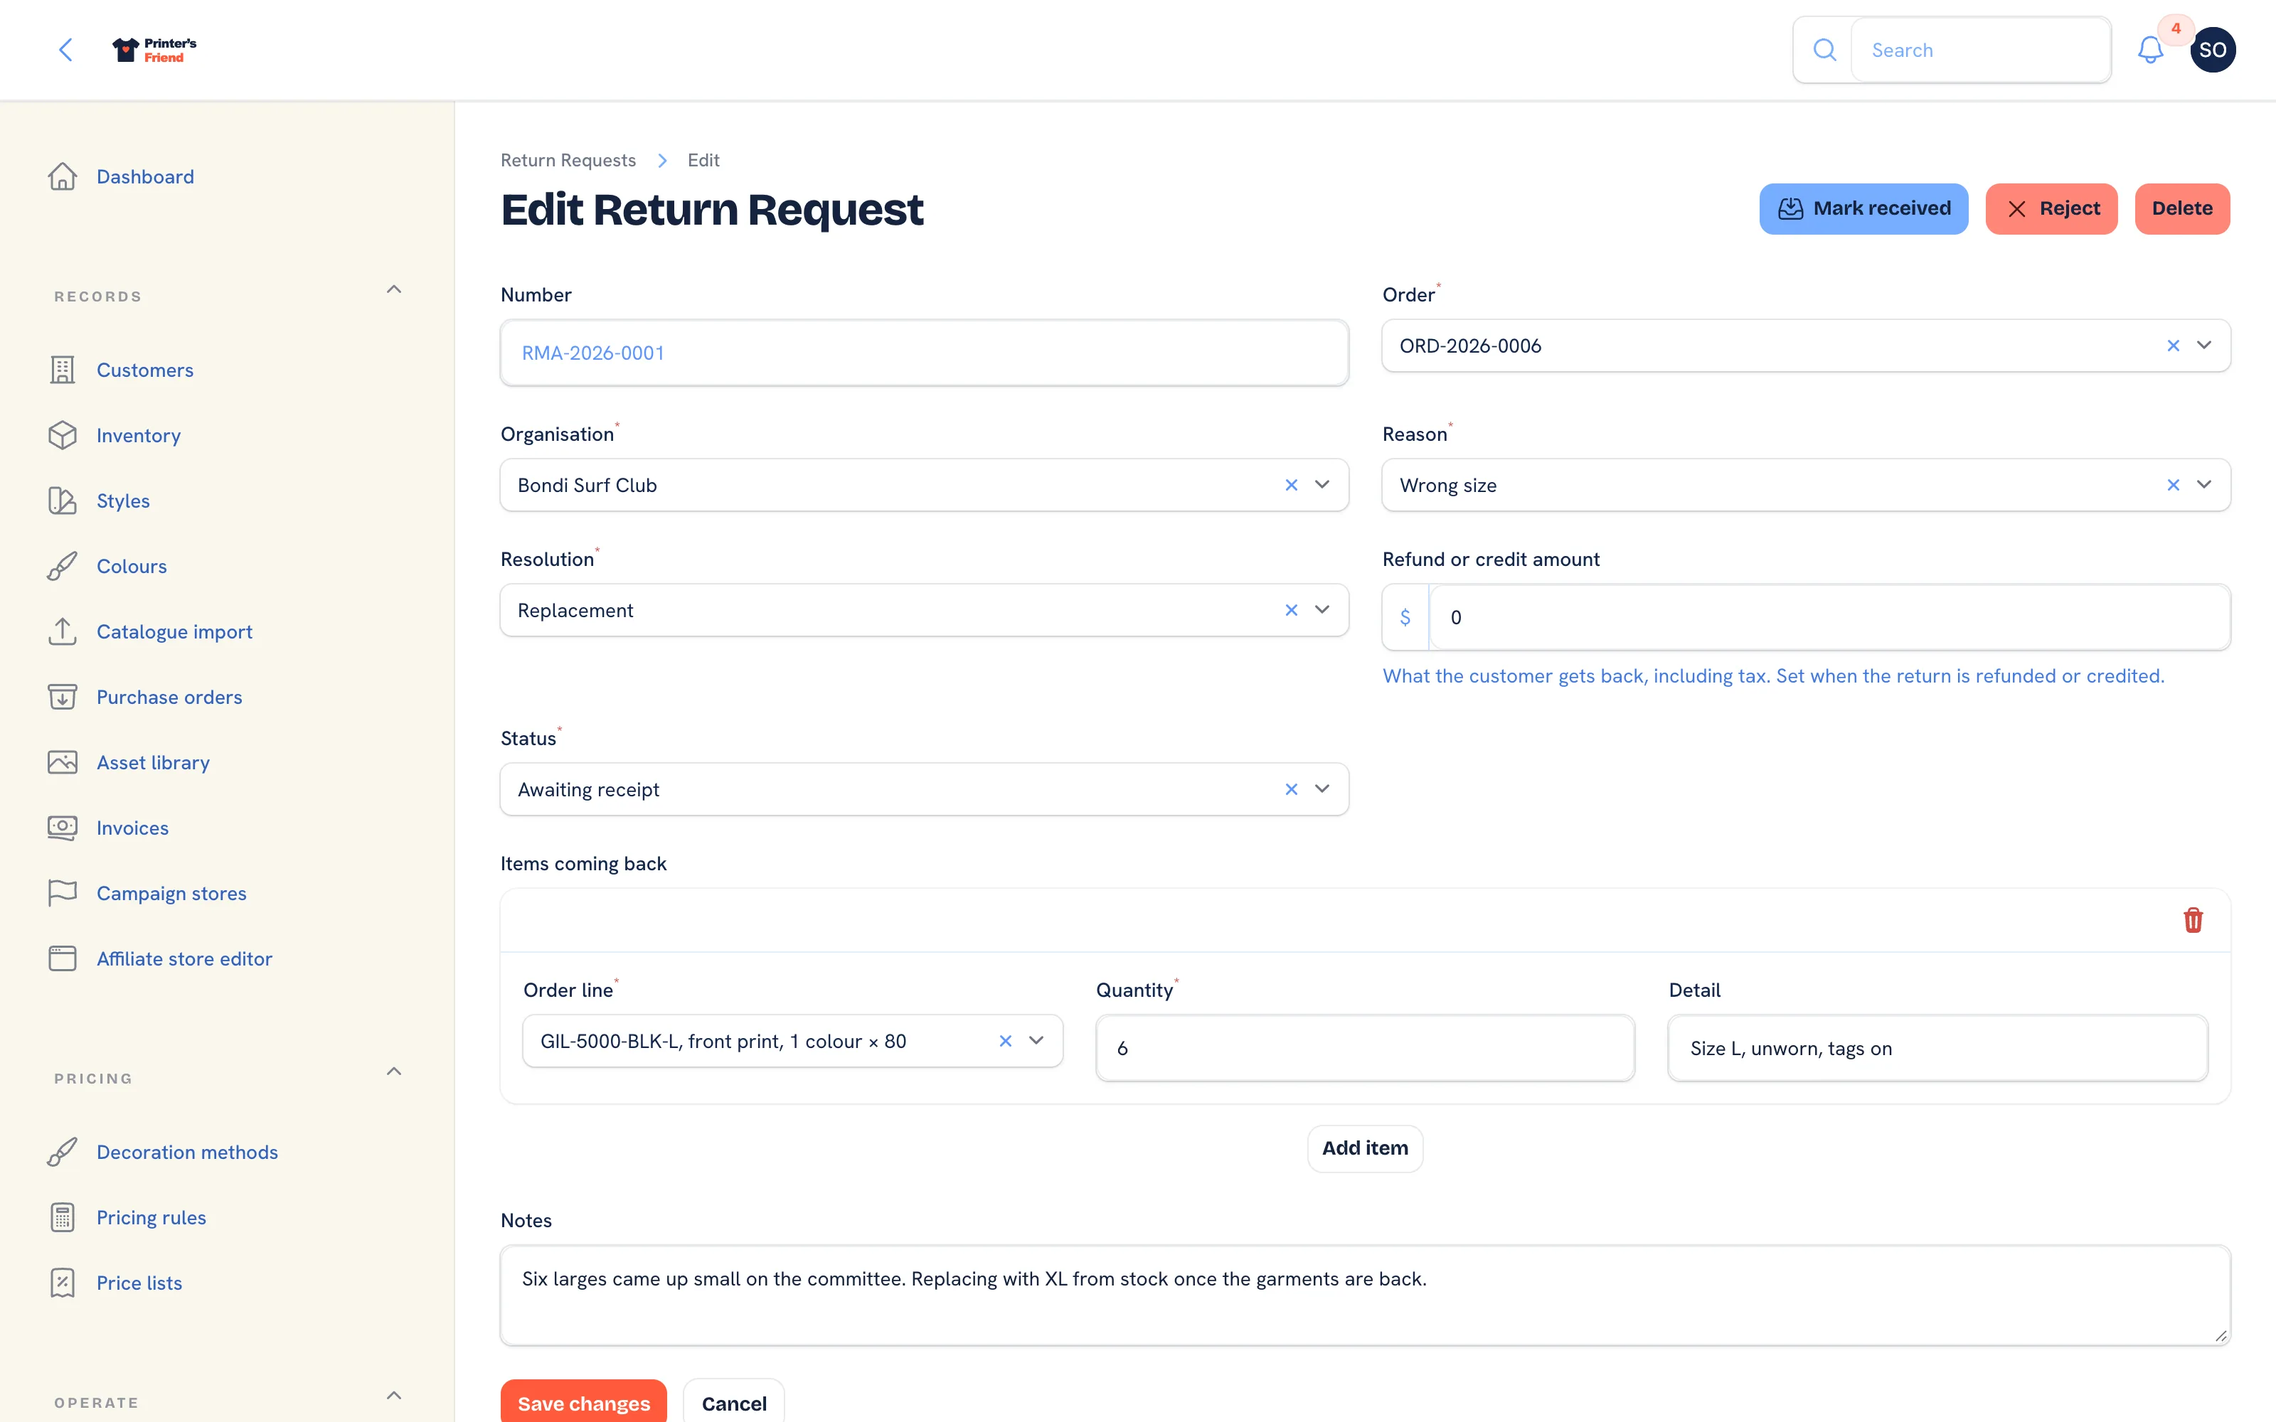Viewport: 2276px width, 1422px height.
Task: Collapse the Records sidebar group
Action: (x=394, y=289)
